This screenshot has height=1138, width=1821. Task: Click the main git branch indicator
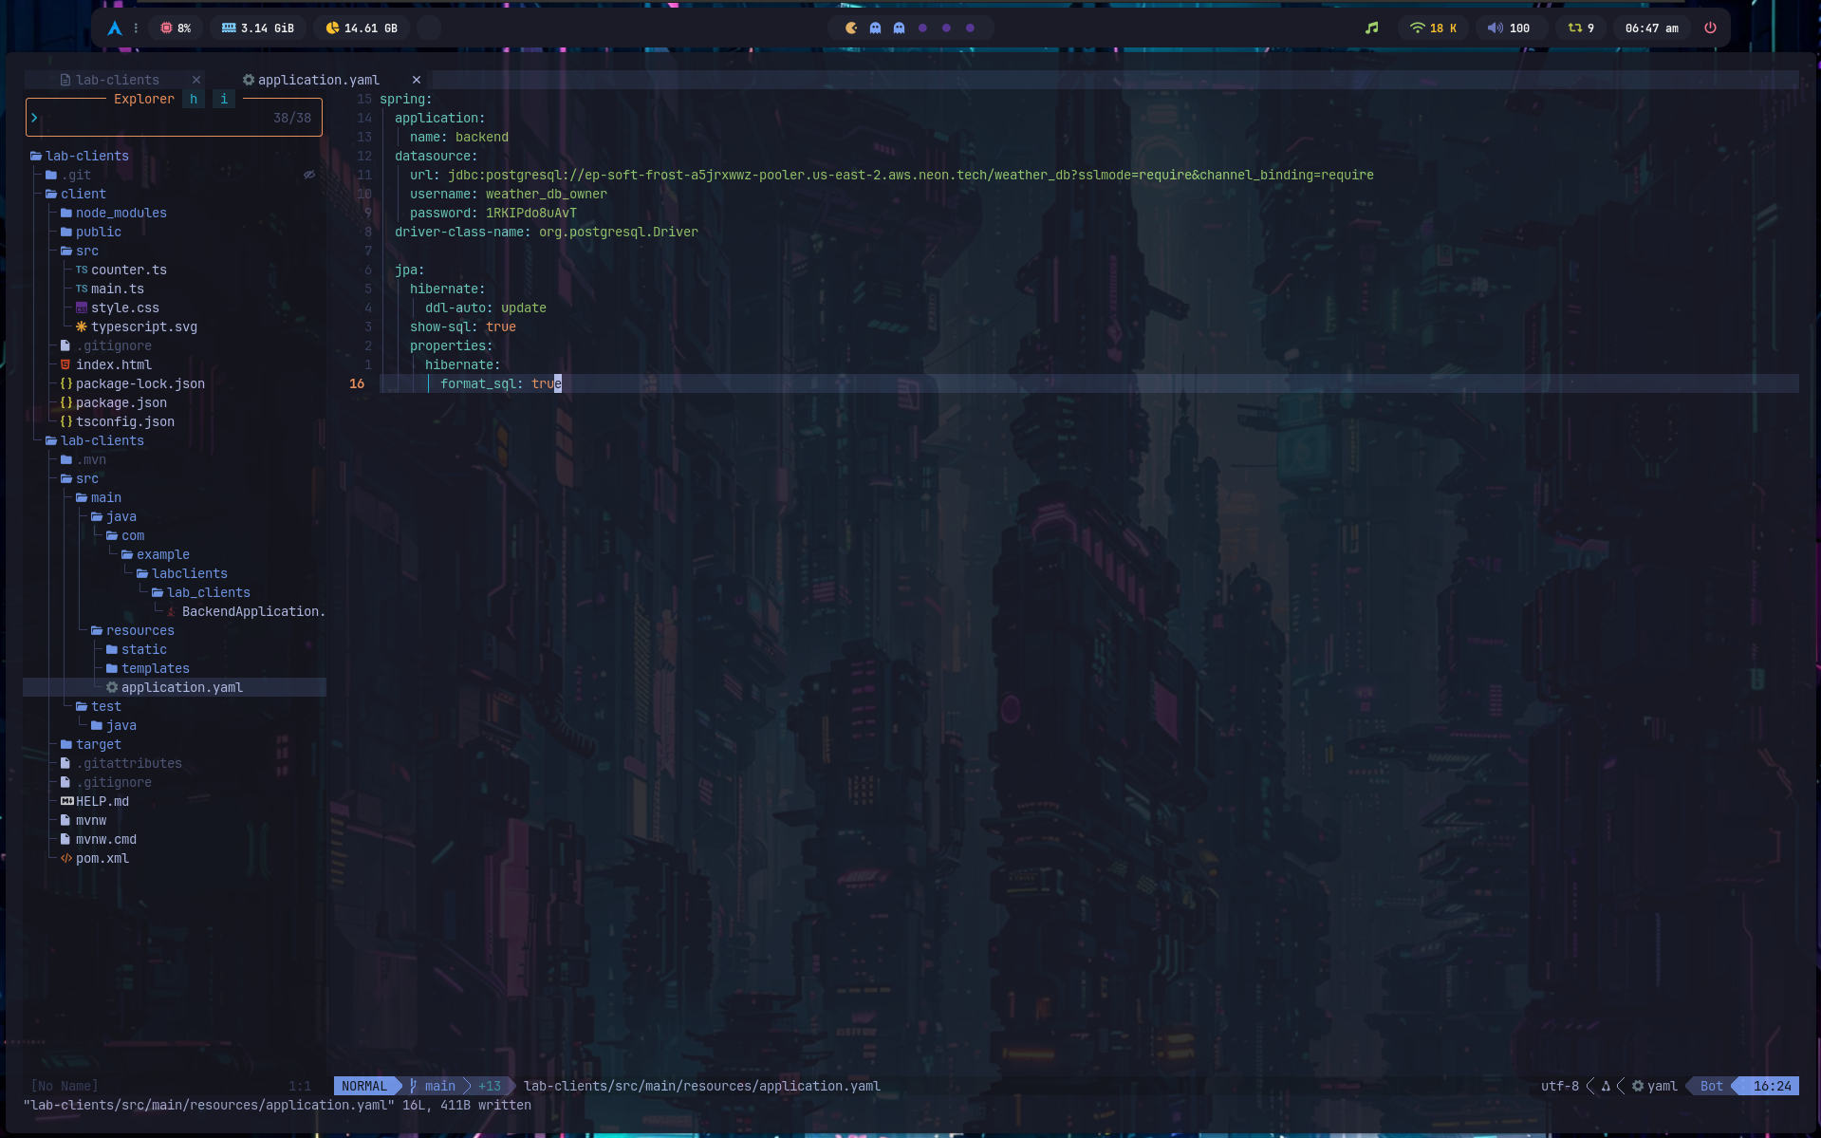click(439, 1086)
